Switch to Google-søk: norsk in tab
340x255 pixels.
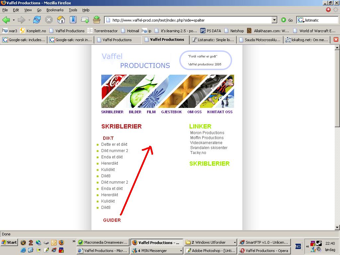click(x=71, y=40)
